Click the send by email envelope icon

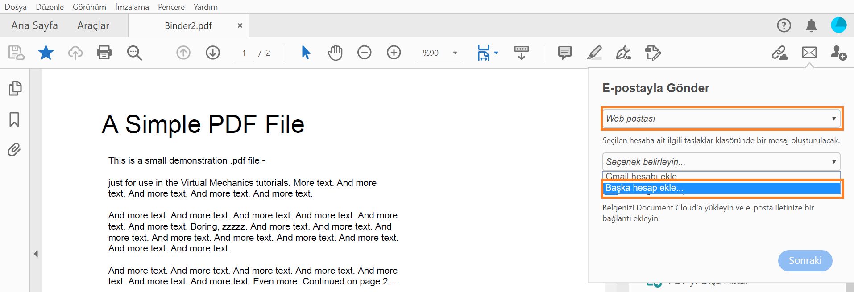coord(809,53)
